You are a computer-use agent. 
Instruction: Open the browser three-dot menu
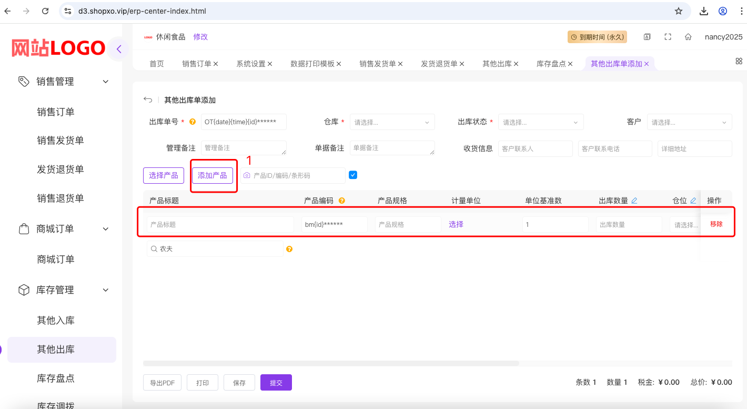(x=741, y=11)
